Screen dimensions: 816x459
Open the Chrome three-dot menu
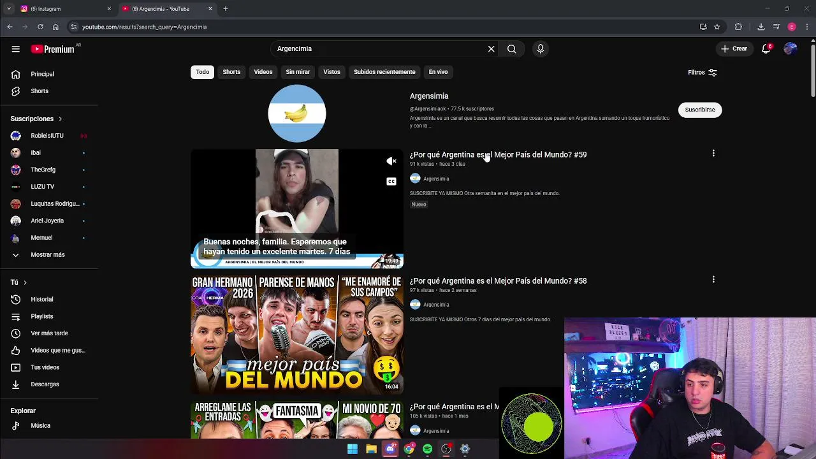807,27
